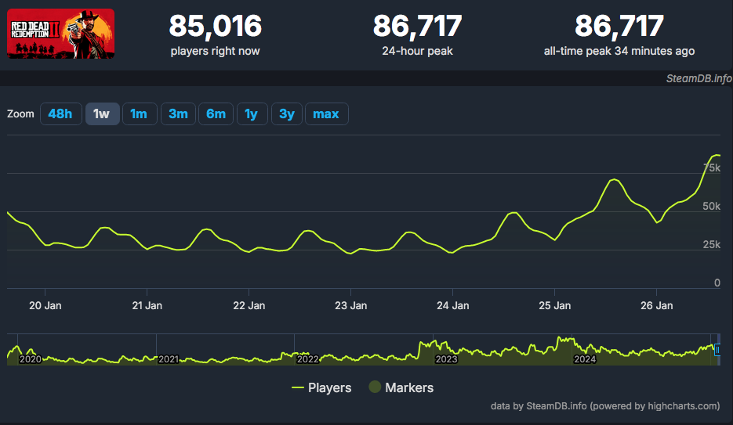The height and width of the screenshot is (425, 733).
Task: Click the 2022 label in the navigator timeline
Action: coord(307,359)
